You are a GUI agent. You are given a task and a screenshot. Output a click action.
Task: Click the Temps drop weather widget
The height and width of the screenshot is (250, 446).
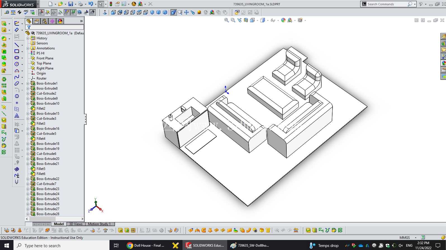(x=324, y=246)
